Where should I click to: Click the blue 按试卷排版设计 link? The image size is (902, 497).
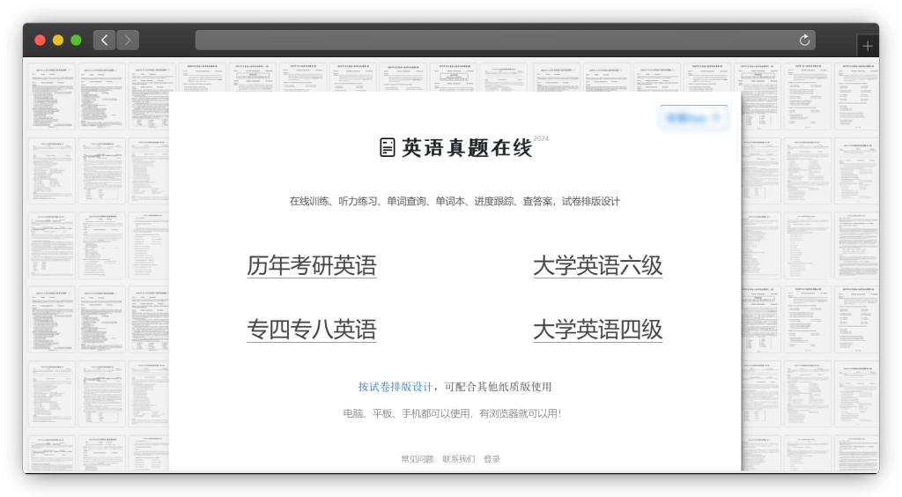395,387
